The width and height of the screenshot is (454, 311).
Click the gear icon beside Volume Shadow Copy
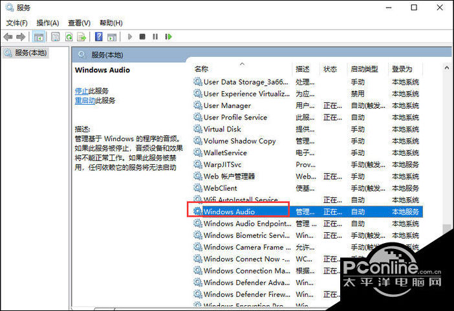[x=198, y=141]
